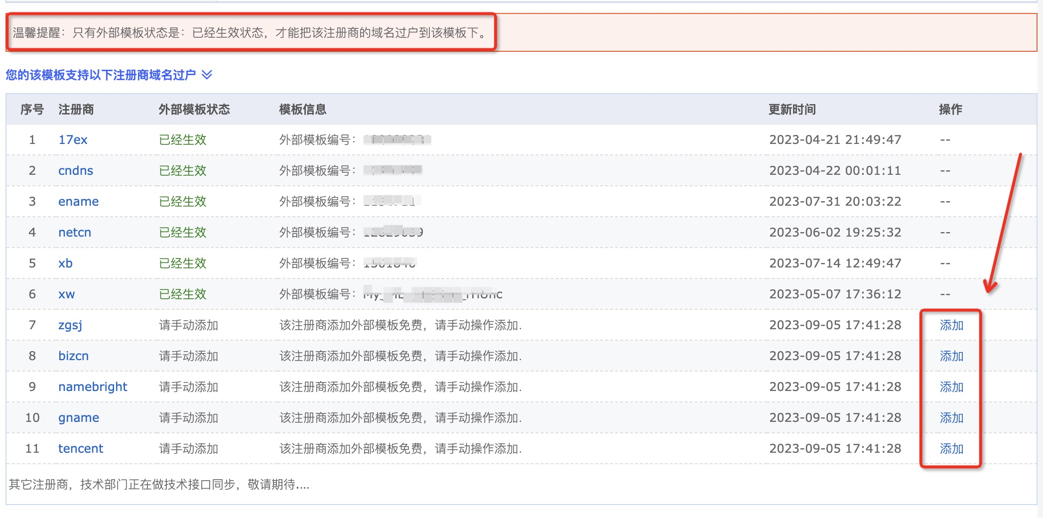
Task: Click timestamp 2023-04-21 21:49:47
Action: pos(835,140)
